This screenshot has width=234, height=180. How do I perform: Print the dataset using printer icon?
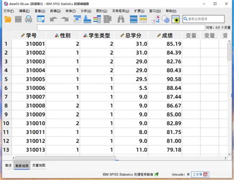pyautogui.click(x=29, y=19)
